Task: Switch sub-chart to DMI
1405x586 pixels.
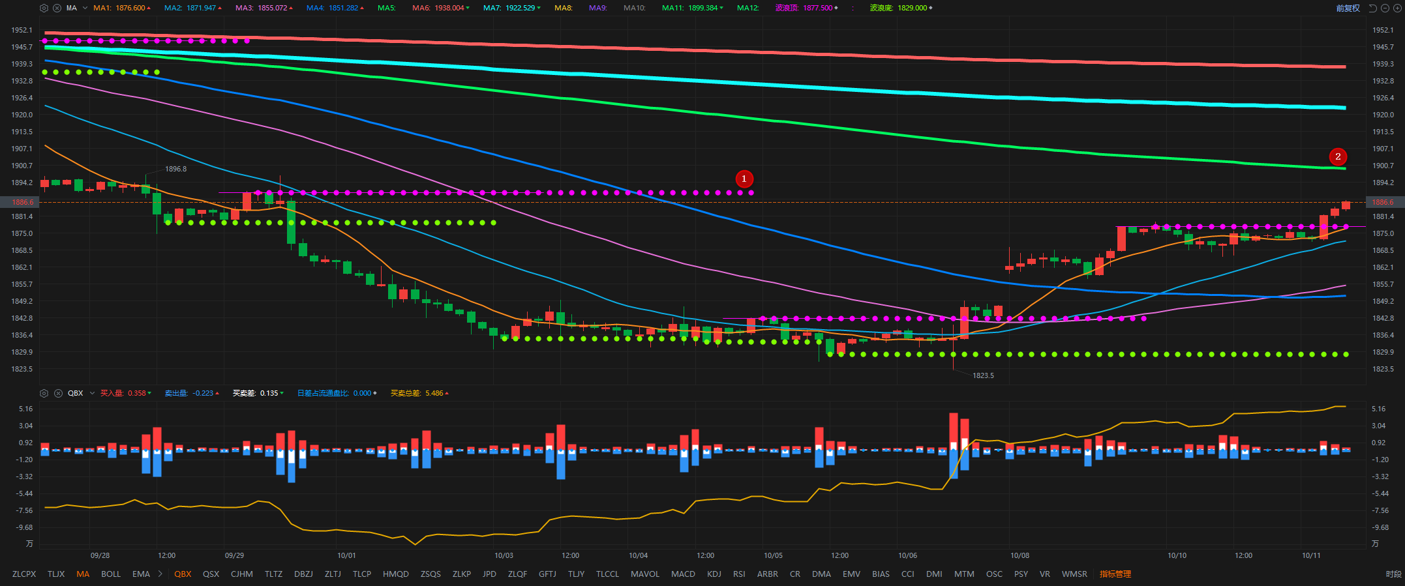Action: click(x=934, y=574)
